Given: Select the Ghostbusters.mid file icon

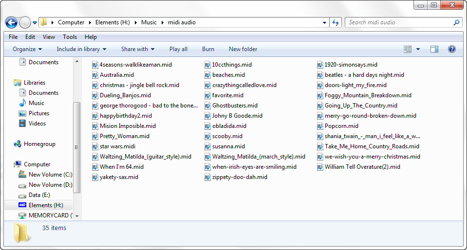Looking at the screenshot, I should tap(207, 106).
